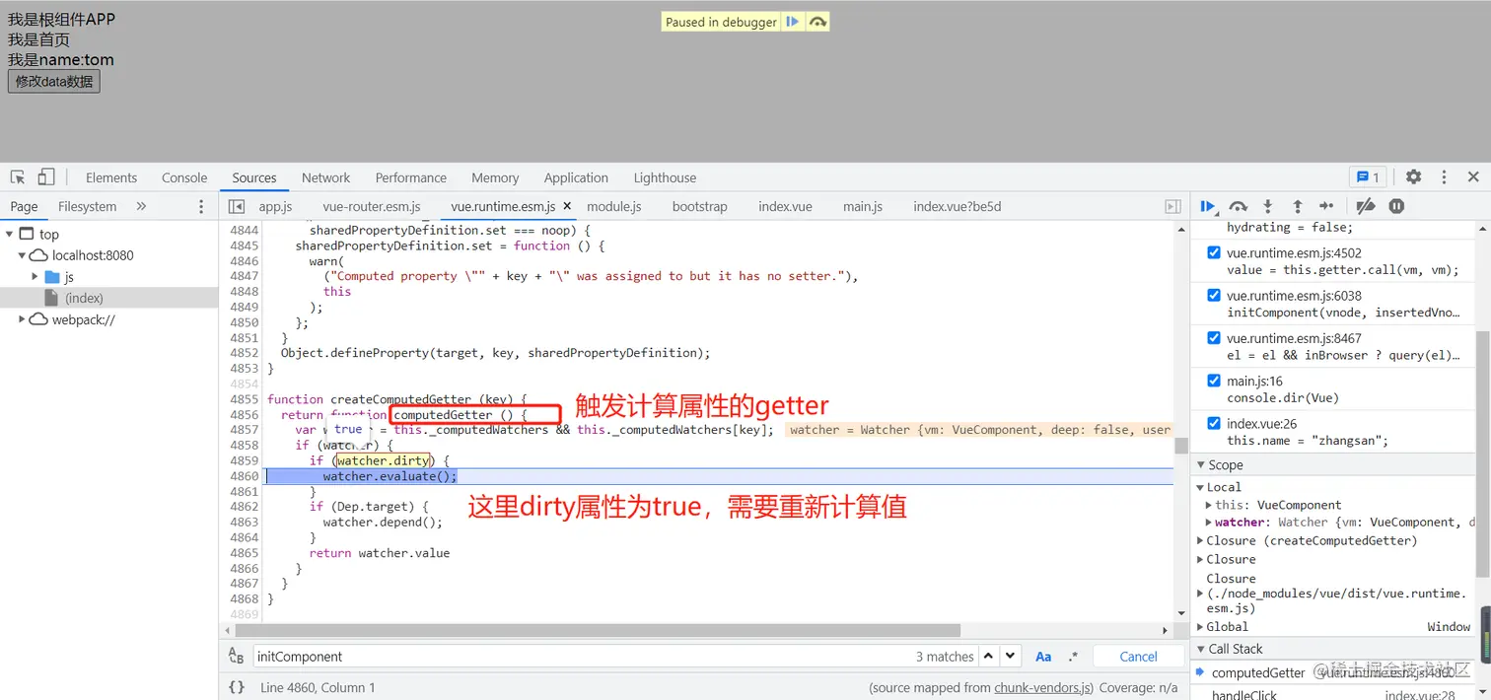The width and height of the screenshot is (1491, 700).
Task: Open the Performance tab
Action: pos(410,177)
